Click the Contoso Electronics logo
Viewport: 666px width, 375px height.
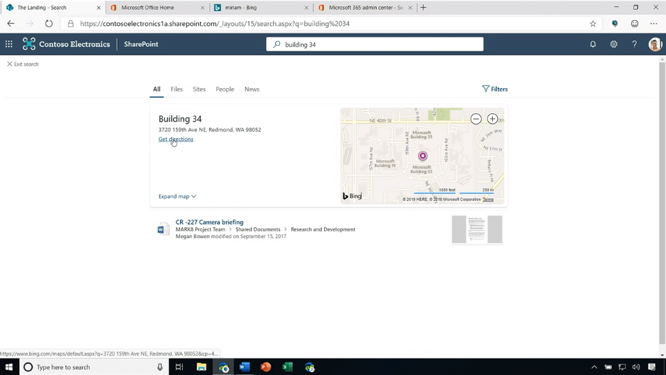point(29,44)
